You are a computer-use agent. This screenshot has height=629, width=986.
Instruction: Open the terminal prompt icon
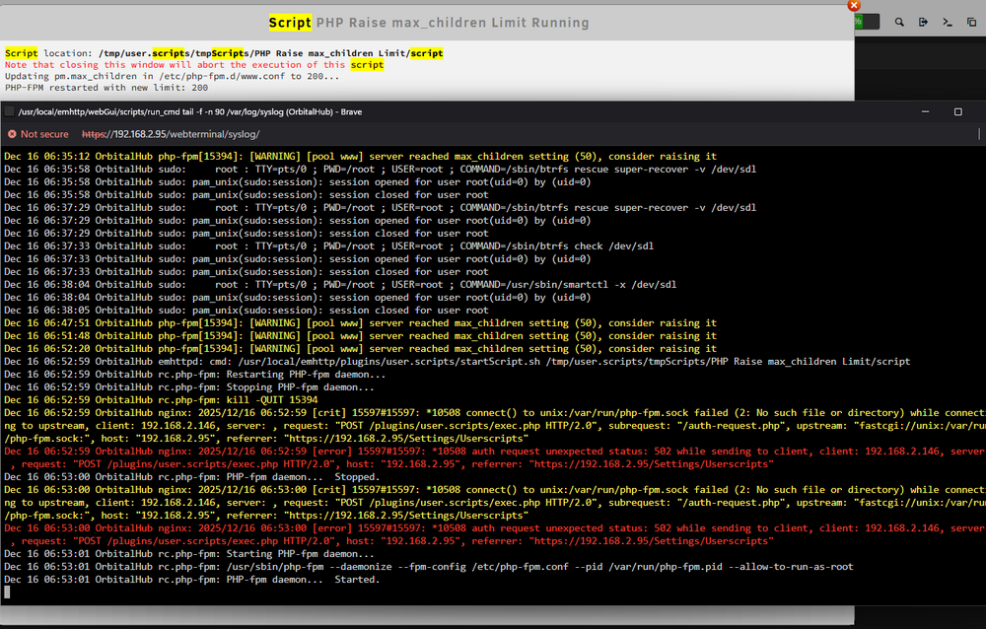coord(947,22)
